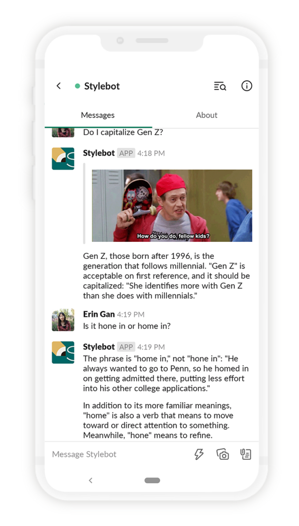This screenshot has height=526, width=299.
Task: Tap the green online status dot
Action: [x=78, y=86]
